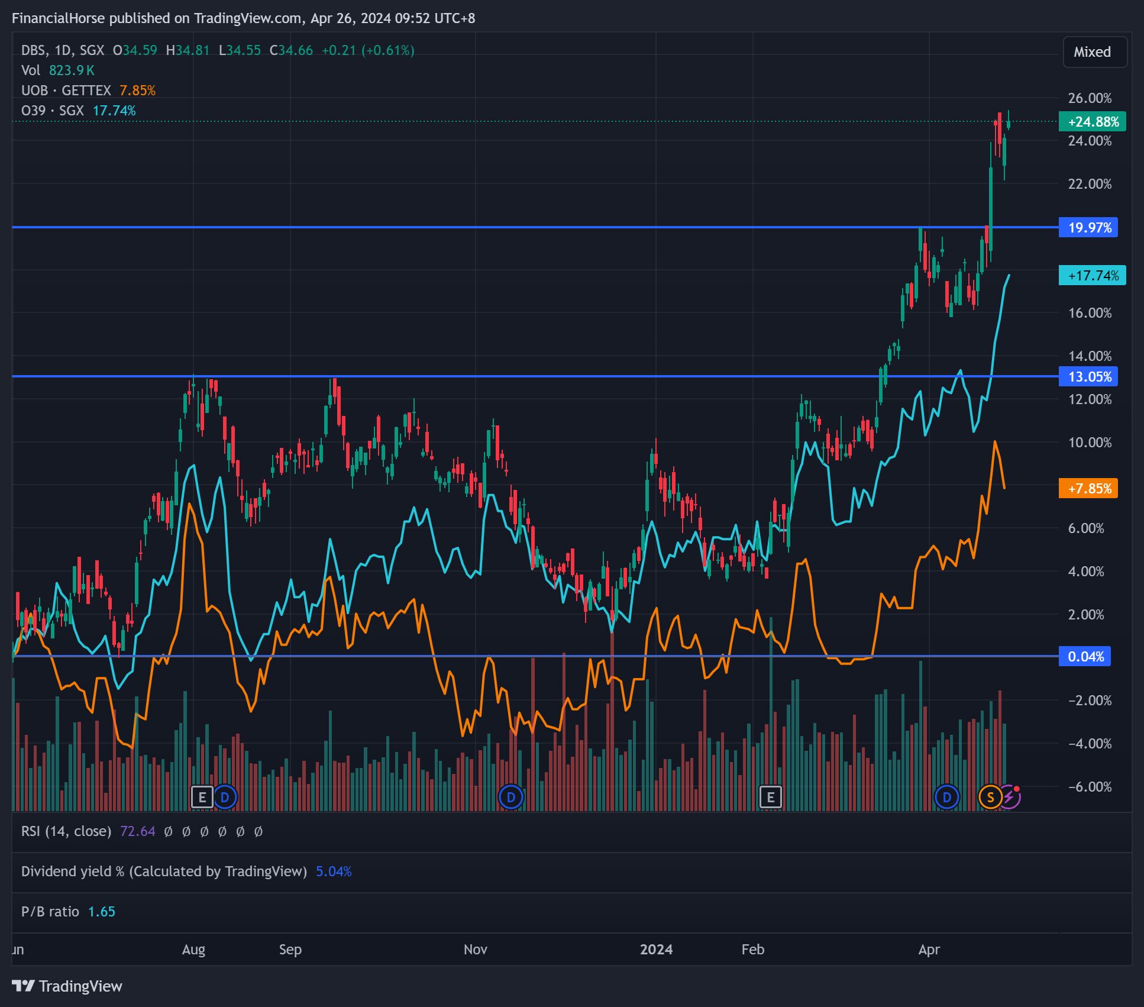The height and width of the screenshot is (1007, 1144).
Task: Click the blue 0.04% line label
Action: (x=1084, y=657)
